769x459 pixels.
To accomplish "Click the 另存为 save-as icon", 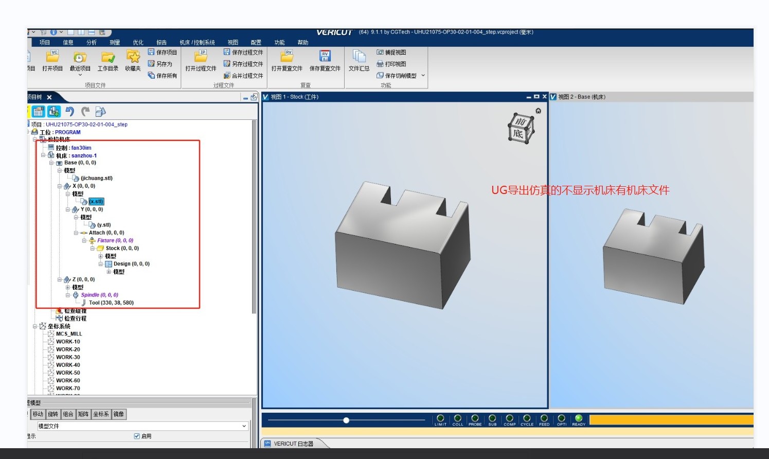I will tap(151, 64).
